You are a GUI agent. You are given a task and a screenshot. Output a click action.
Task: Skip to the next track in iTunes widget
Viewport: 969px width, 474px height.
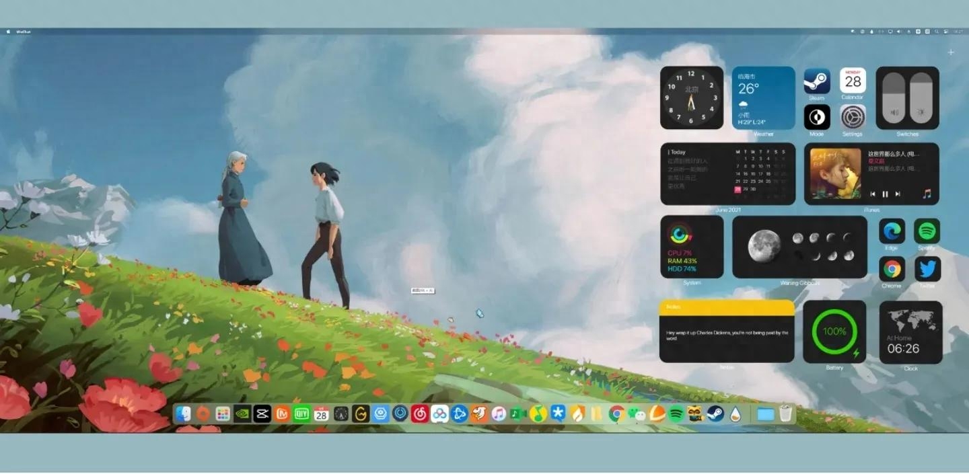[897, 194]
